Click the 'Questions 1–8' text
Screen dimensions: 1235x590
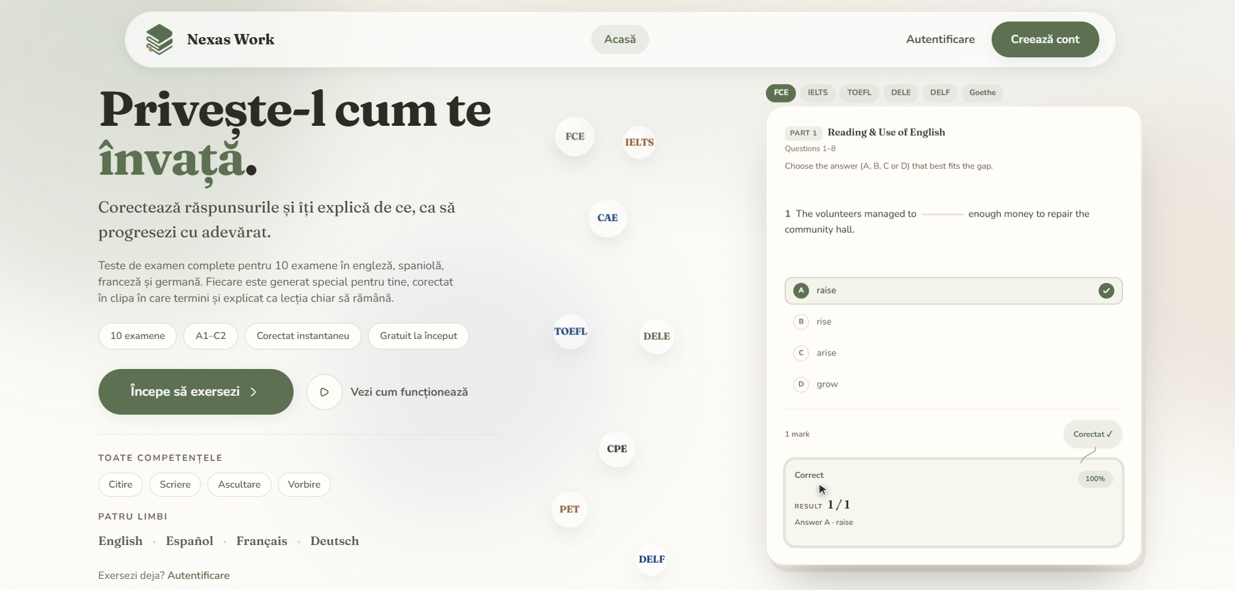point(810,149)
